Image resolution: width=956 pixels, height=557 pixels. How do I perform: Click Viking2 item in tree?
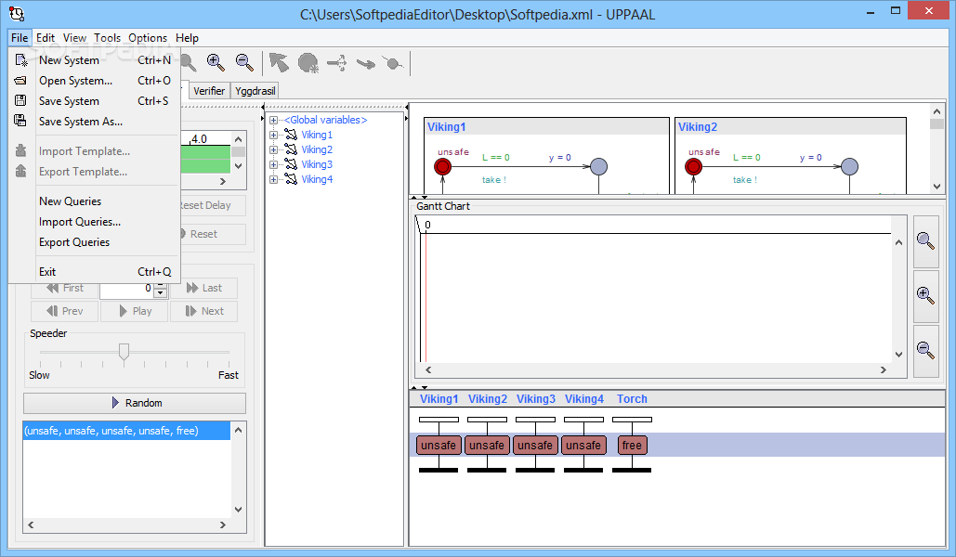(x=317, y=149)
